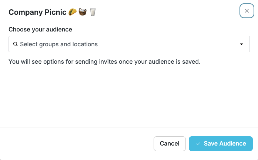
Task: Click the Select groups and locations placeholder text
Action: (x=59, y=44)
